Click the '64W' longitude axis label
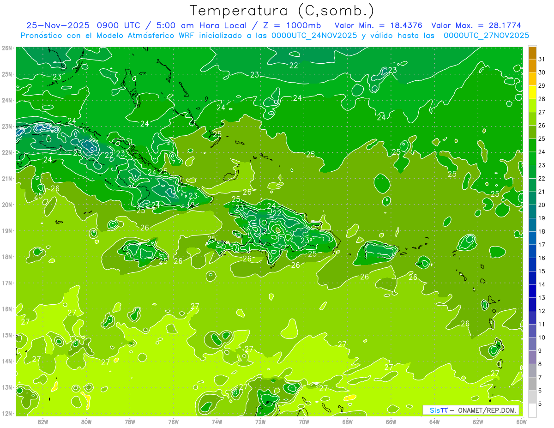Screen dimensions: 554x428 tap(434, 422)
